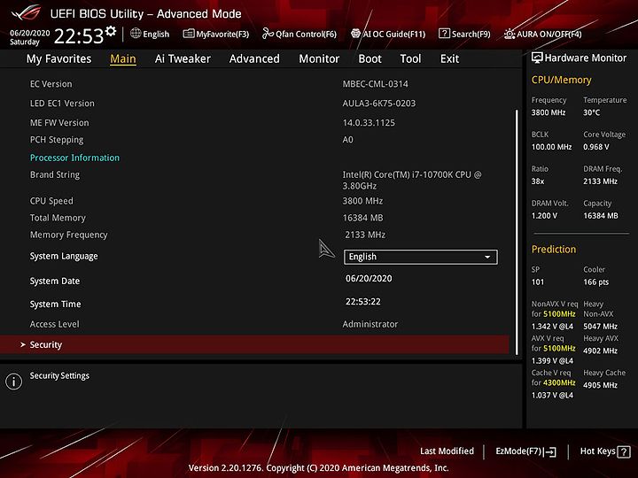
Task: Click the SP 101 value
Action: coord(538,282)
